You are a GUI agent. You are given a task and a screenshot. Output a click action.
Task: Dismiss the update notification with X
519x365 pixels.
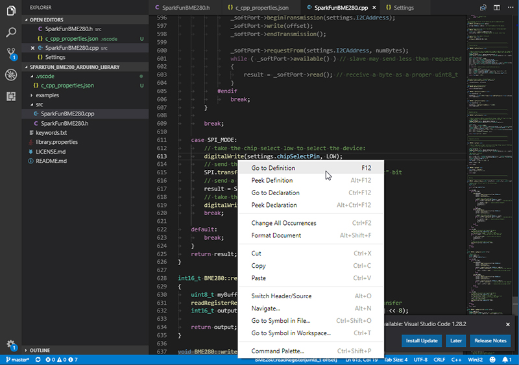[x=507, y=324]
